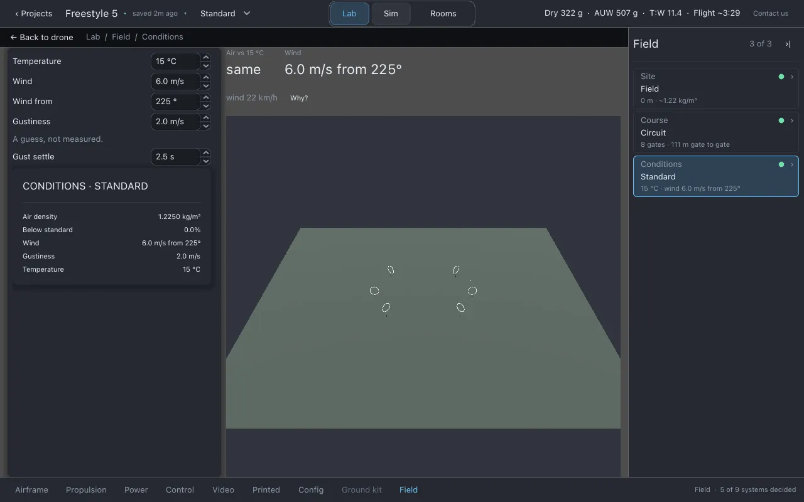Focus the Temperature input field
The image size is (804, 502).
[176, 61]
